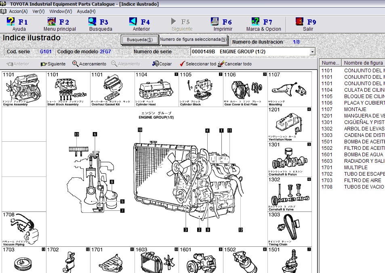Select the 1501 oil pump thumbnail

click(x=290, y=260)
